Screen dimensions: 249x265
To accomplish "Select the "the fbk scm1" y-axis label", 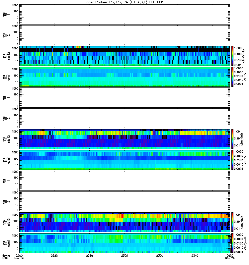I will (x=6, y=243).
